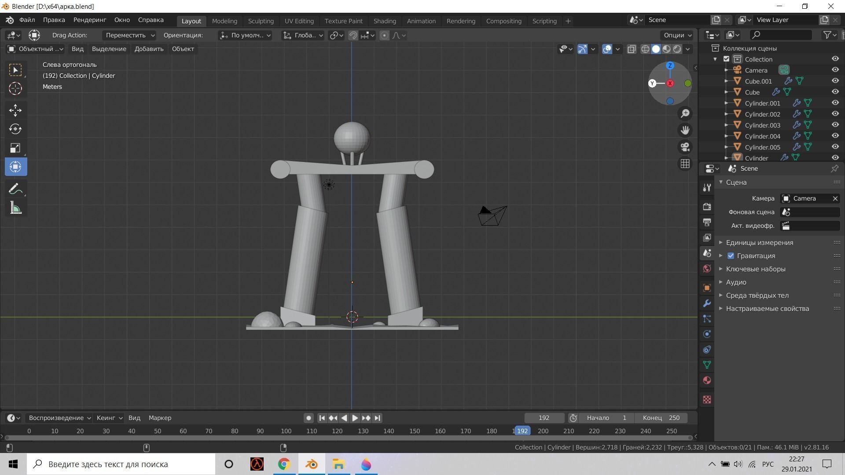Select the Measure ruler tool
Viewport: 845px width, 475px height.
pyautogui.click(x=15, y=208)
